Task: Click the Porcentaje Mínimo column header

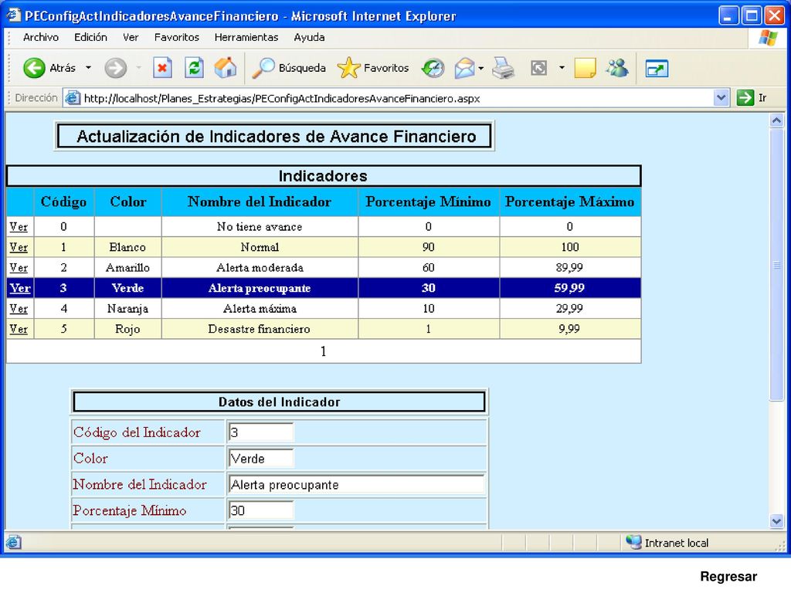Action: click(428, 202)
